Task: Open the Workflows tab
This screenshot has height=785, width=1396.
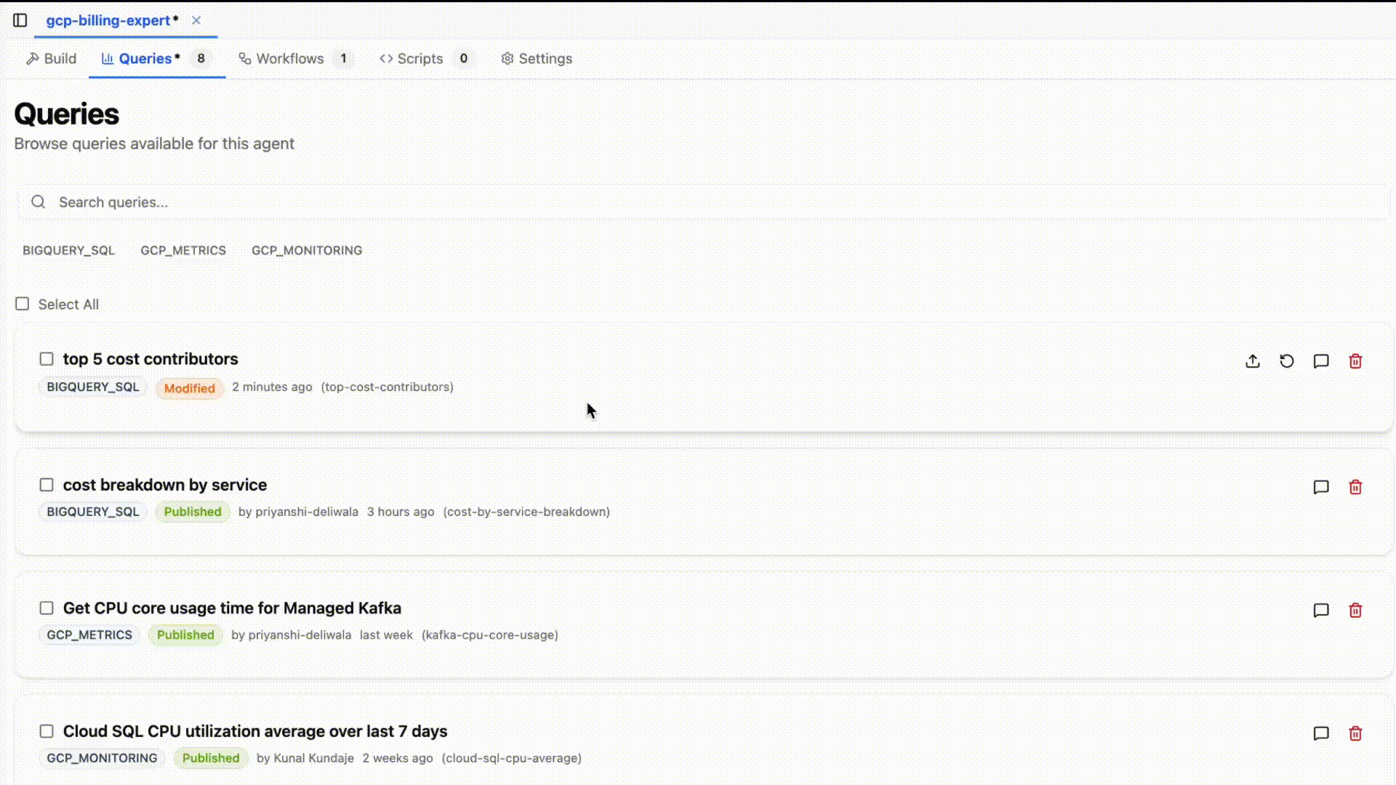Action: tap(289, 58)
